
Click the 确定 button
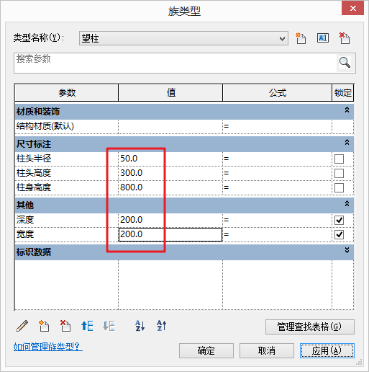coord(206,350)
